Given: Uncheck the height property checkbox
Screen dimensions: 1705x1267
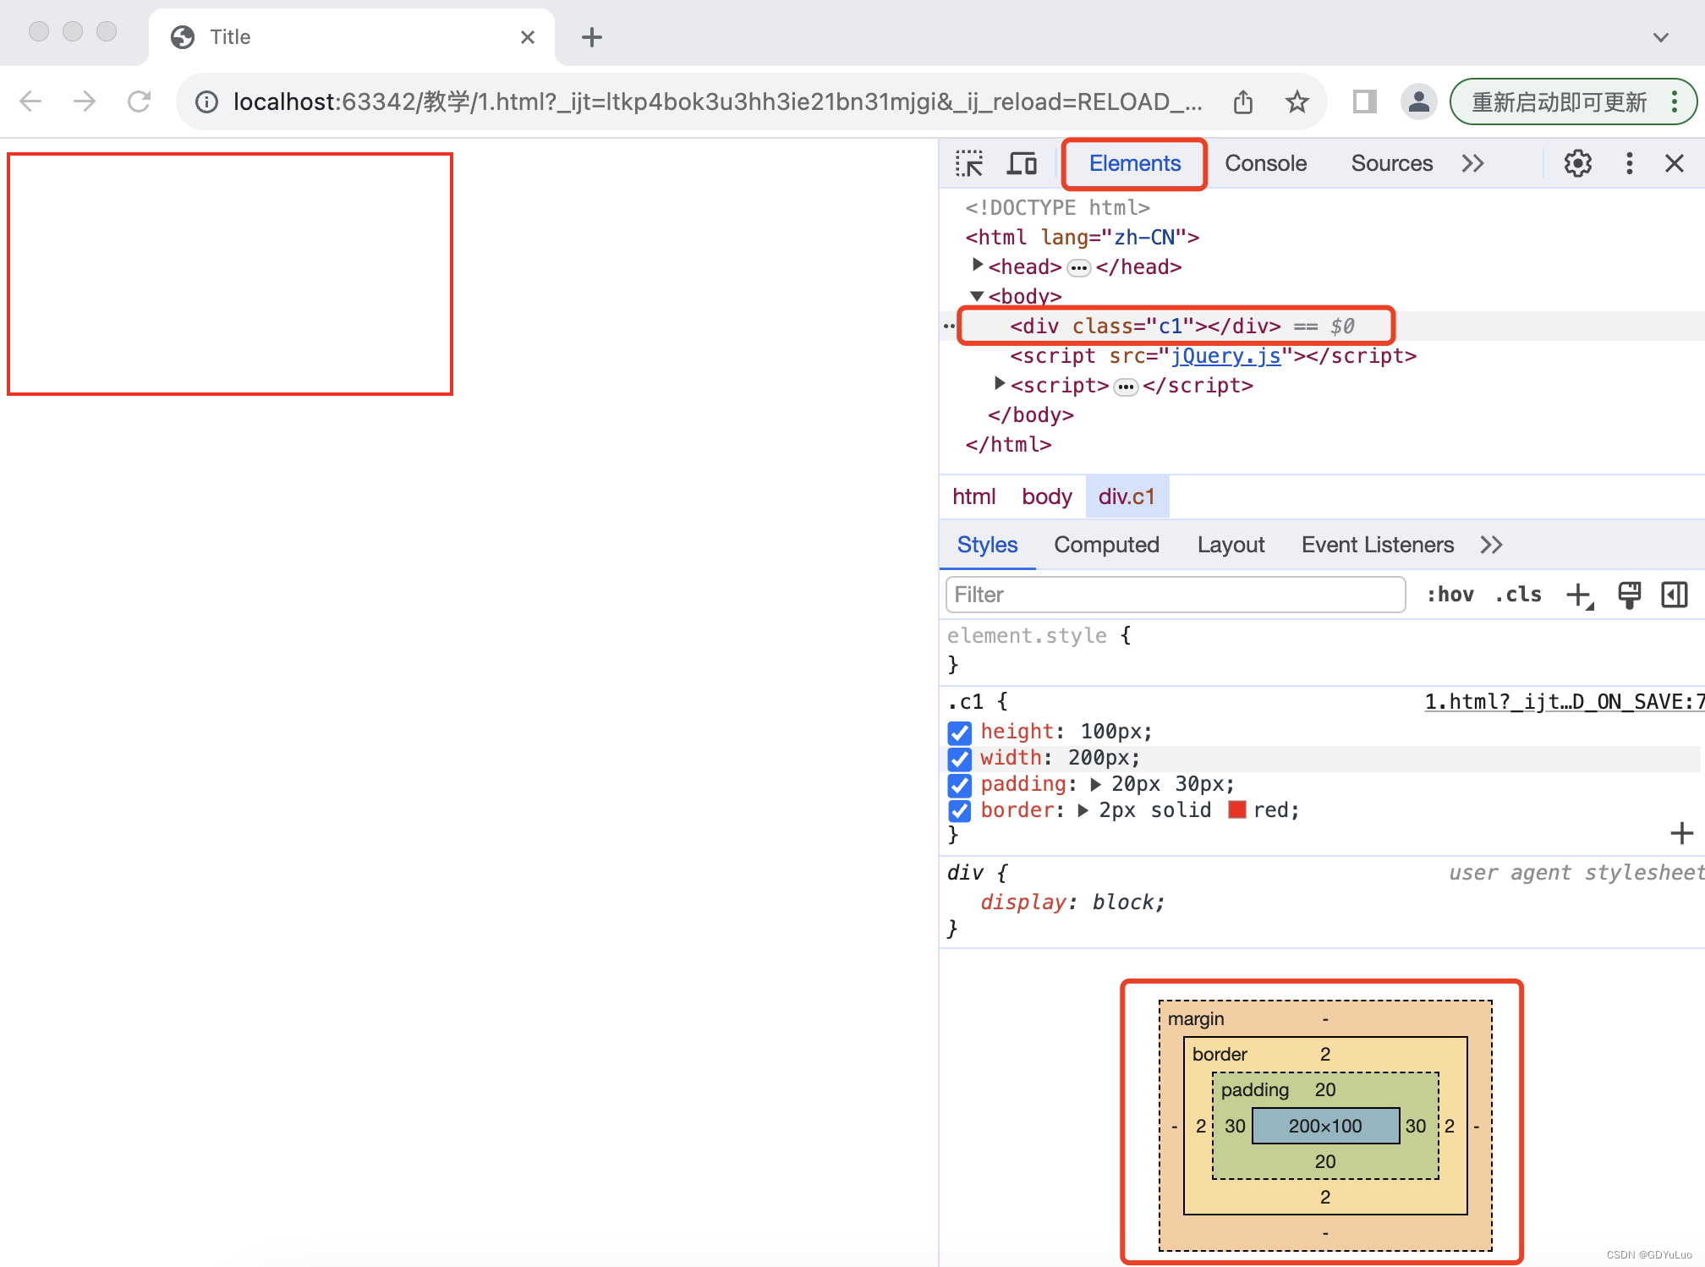Looking at the screenshot, I should point(959,732).
